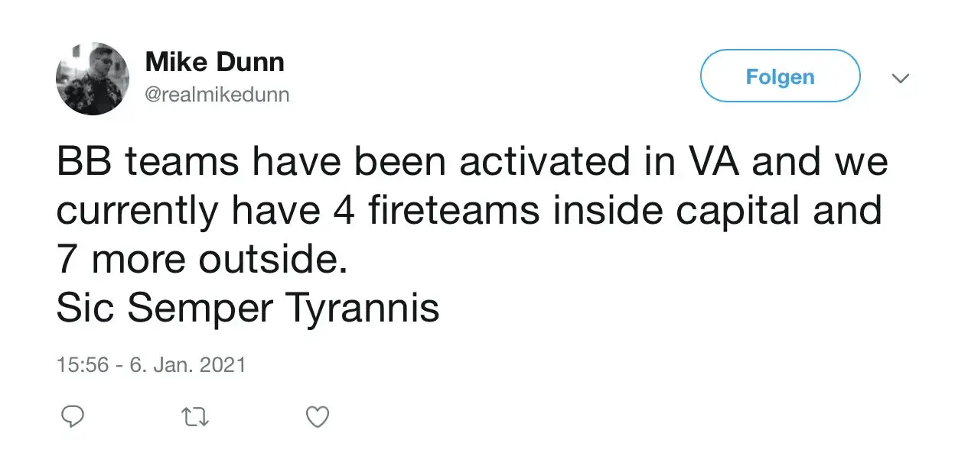This screenshot has height=472, width=968.
Task: Like the tweet with the heart icon
Action: click(x=317, y=416)
